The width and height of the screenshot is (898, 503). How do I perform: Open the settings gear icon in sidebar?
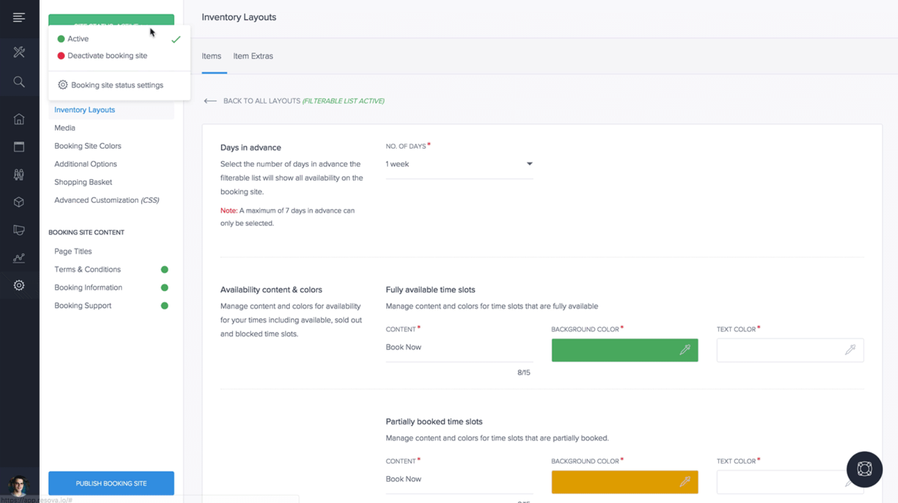click(x=19, y=286)
